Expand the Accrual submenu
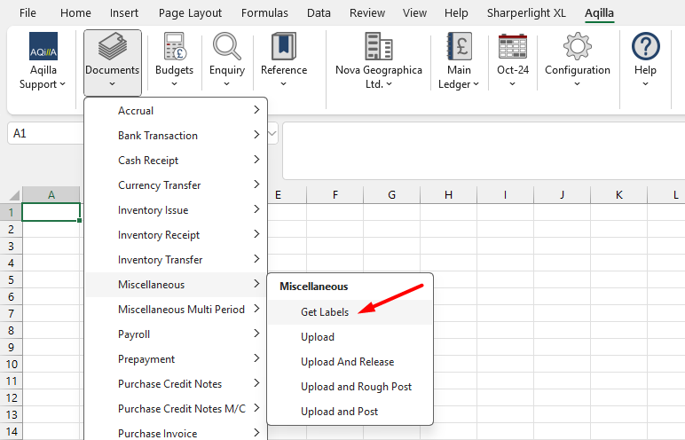Viewport: 685px width, 440px height. (256, 111)
